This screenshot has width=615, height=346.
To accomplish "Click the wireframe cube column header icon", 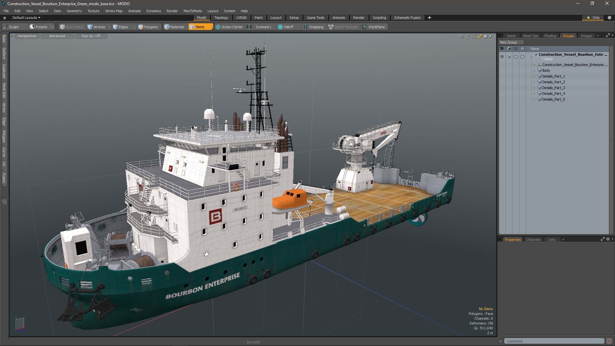I will [x=515, y=49].
